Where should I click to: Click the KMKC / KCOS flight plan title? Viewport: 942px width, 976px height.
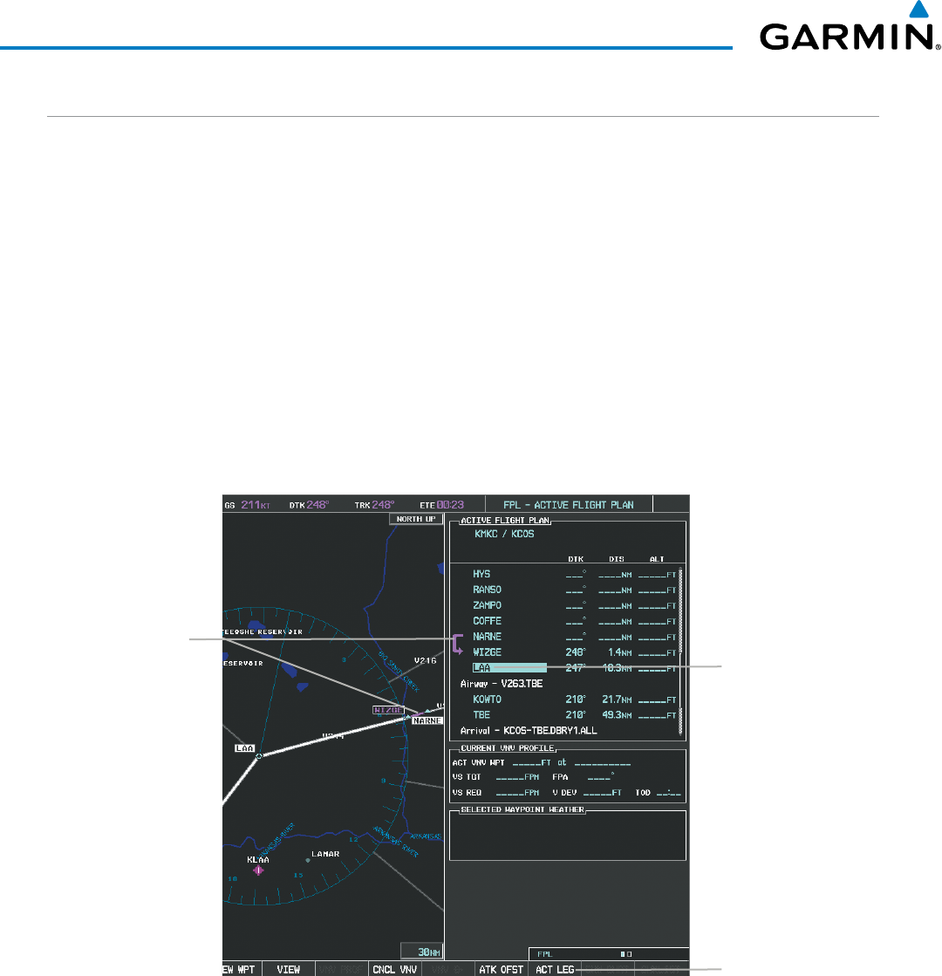point(504,534)
